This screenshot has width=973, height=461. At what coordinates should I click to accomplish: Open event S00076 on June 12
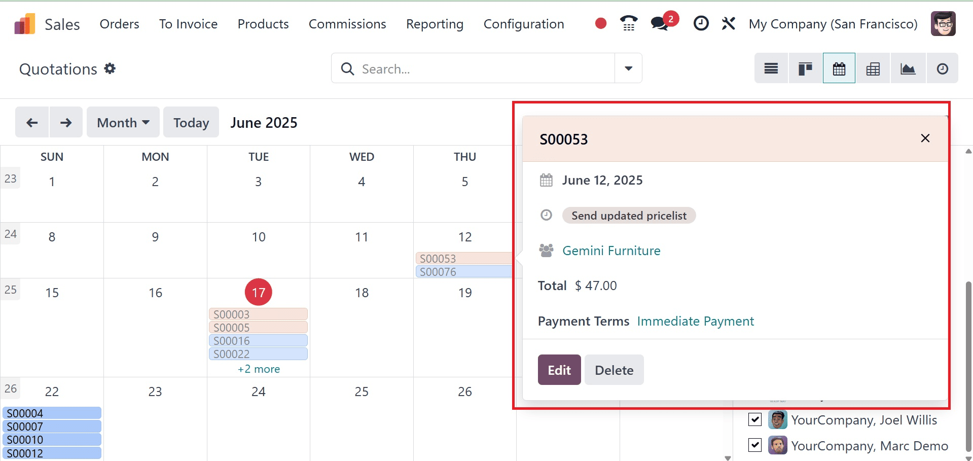[463, 271]
